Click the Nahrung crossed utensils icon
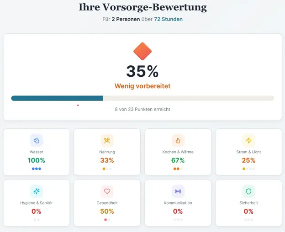 pyautogui.click(x=107, y=140)
